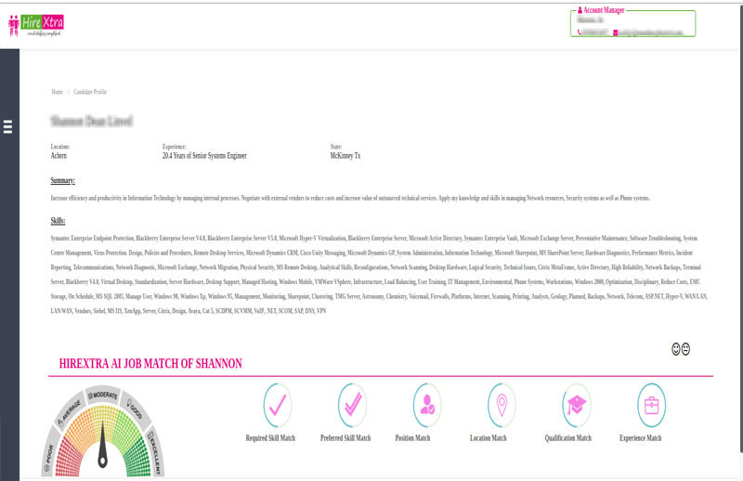Click the Required Skill Match checkmark icon
Image resolution: width=743 pixels, height=481 pixels.
(277, 405)
